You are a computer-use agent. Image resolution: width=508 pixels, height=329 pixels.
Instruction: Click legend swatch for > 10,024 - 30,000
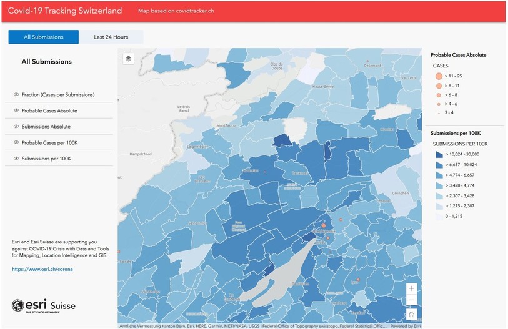point(439,154)
